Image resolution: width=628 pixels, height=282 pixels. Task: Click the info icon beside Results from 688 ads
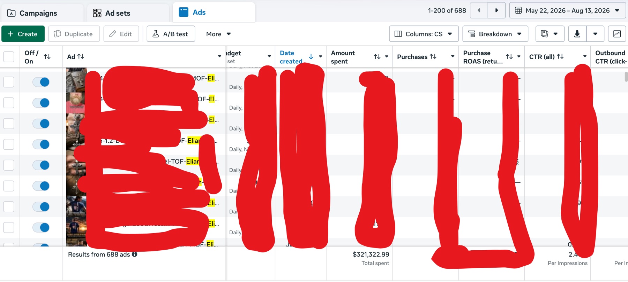click(x=134, y=254)
